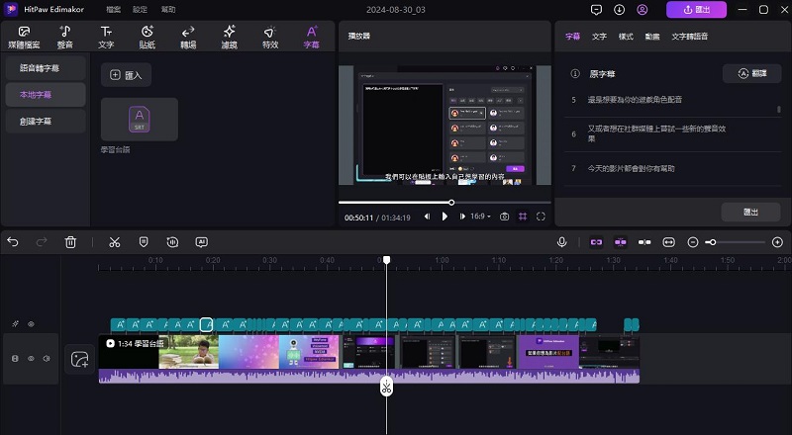Toggle video track visibility eye icon
This screenshot has width=792, height=435.
31,359
